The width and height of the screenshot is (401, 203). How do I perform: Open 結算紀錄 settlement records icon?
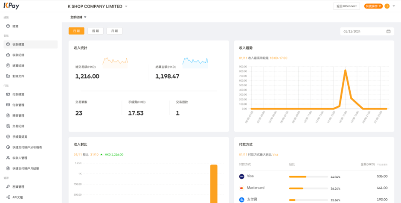click(x=8, y=66)
